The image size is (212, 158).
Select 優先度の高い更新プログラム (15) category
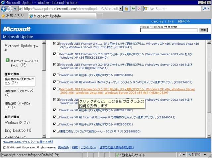point(20,81)
